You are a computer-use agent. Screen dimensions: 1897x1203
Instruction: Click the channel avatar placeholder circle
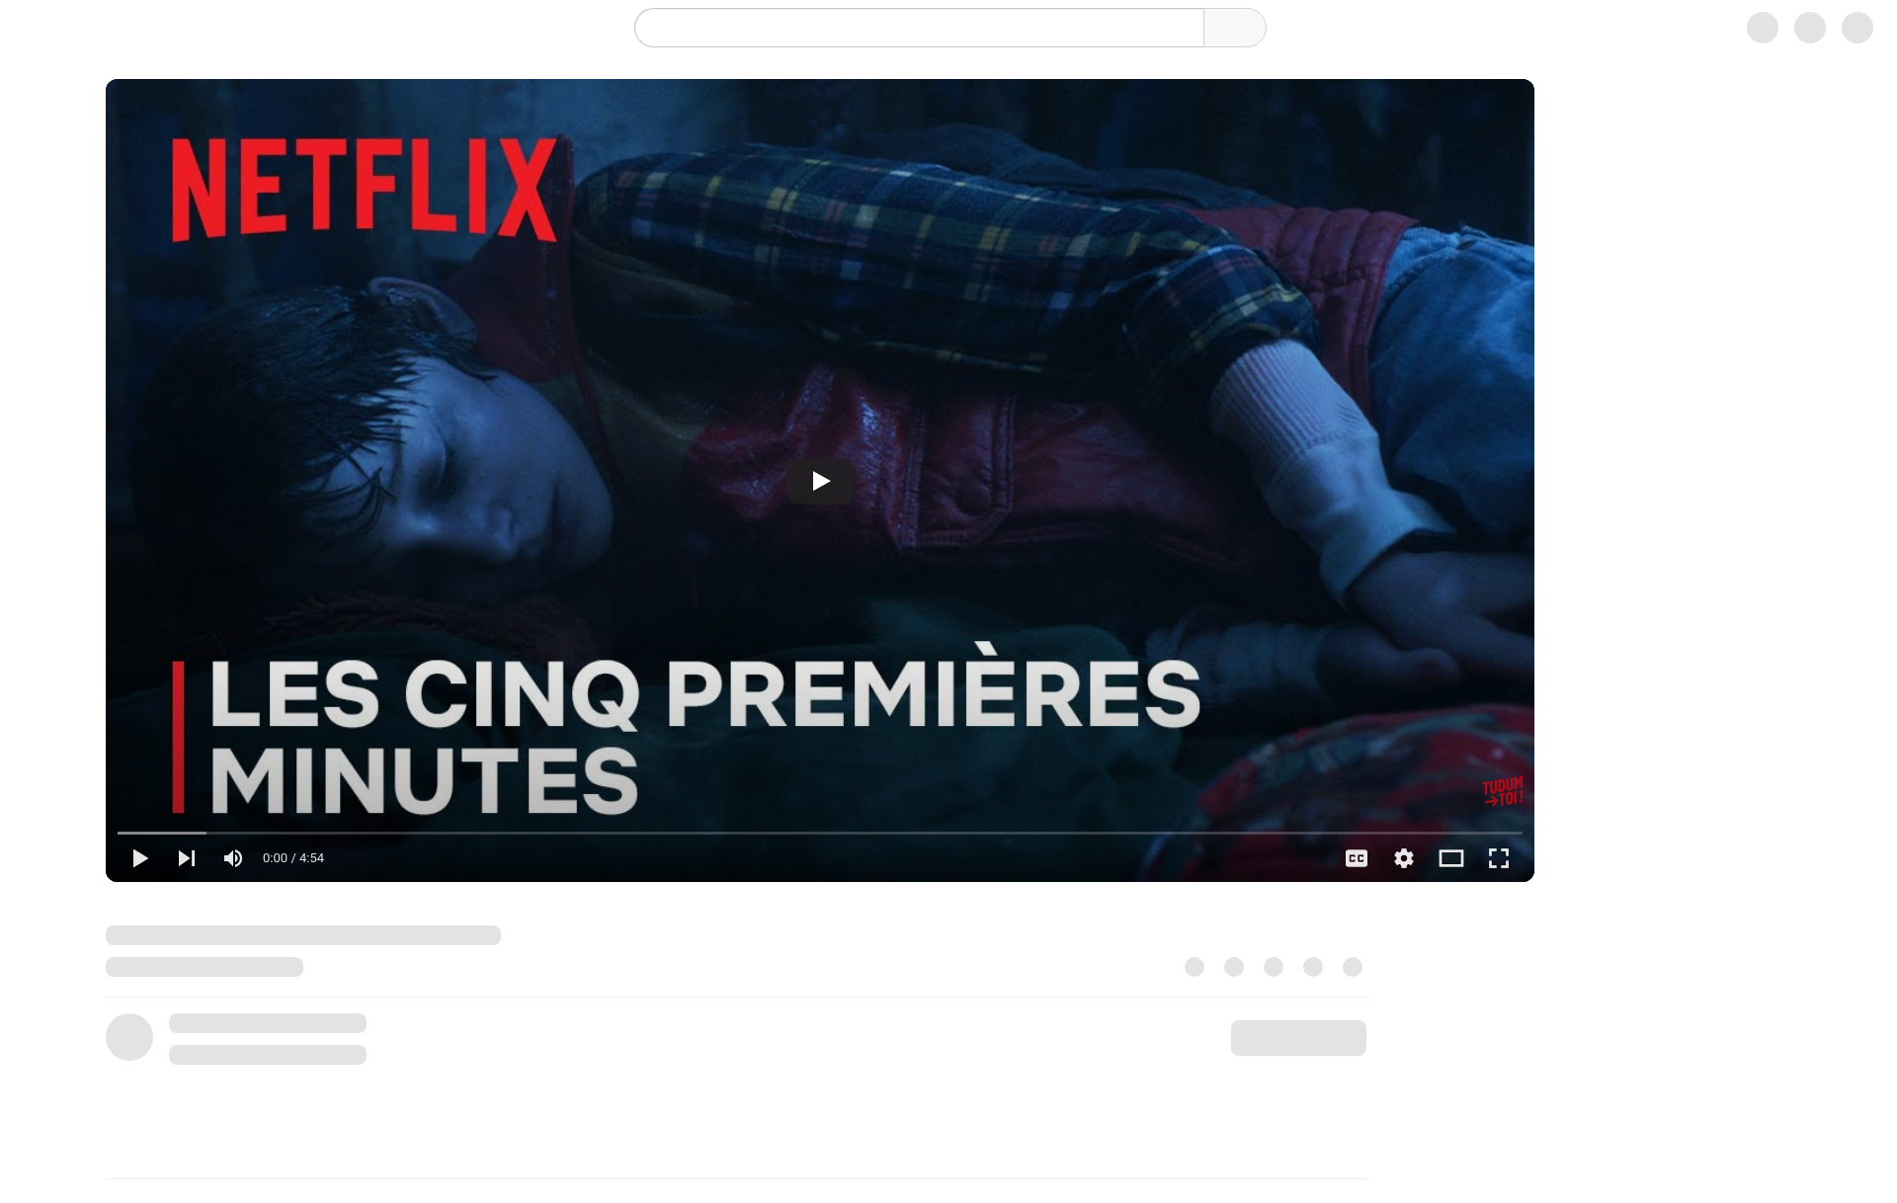click(129, 1037)
